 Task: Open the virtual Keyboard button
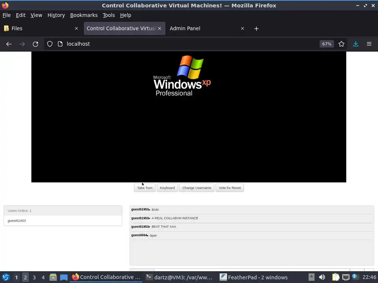(x=167, y=188)
